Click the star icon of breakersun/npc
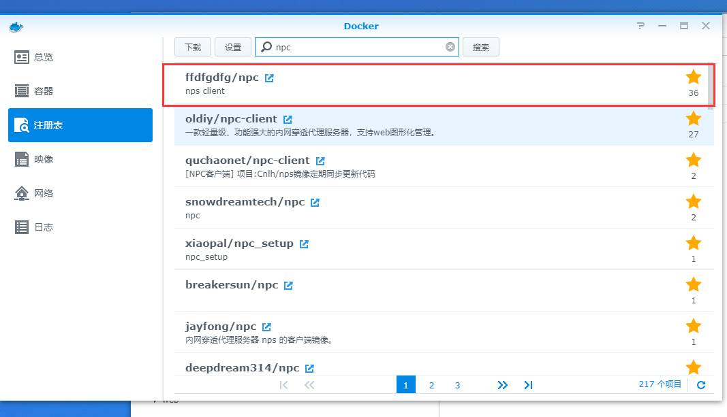The image size is (727, 417). tap(694, 284)
